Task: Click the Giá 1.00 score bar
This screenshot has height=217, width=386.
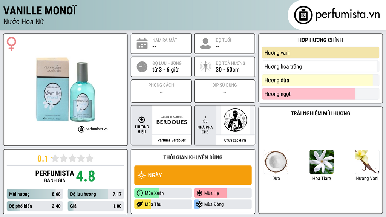Action: (96, 206)
